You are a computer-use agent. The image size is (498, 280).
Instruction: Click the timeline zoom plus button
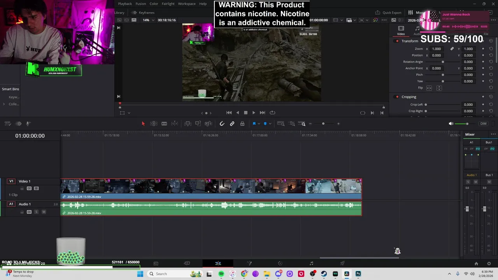click(338, 124)
